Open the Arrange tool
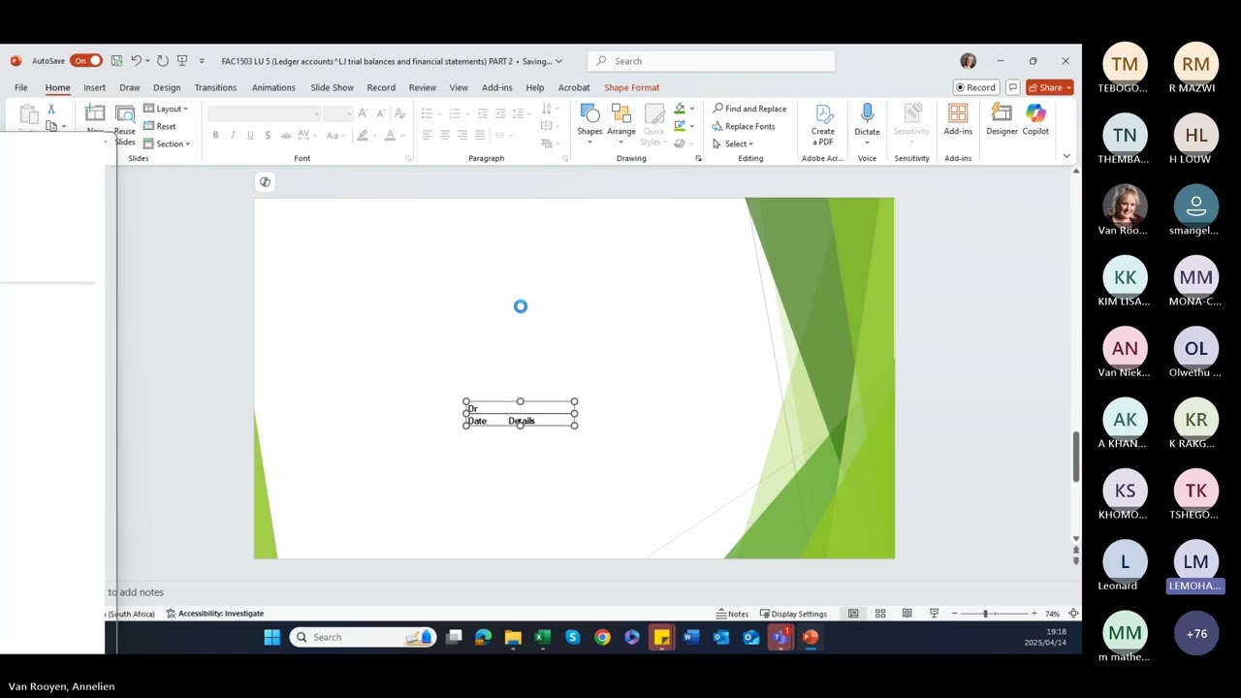Screen dimensions: 1241x698 [x=621, y=124]
